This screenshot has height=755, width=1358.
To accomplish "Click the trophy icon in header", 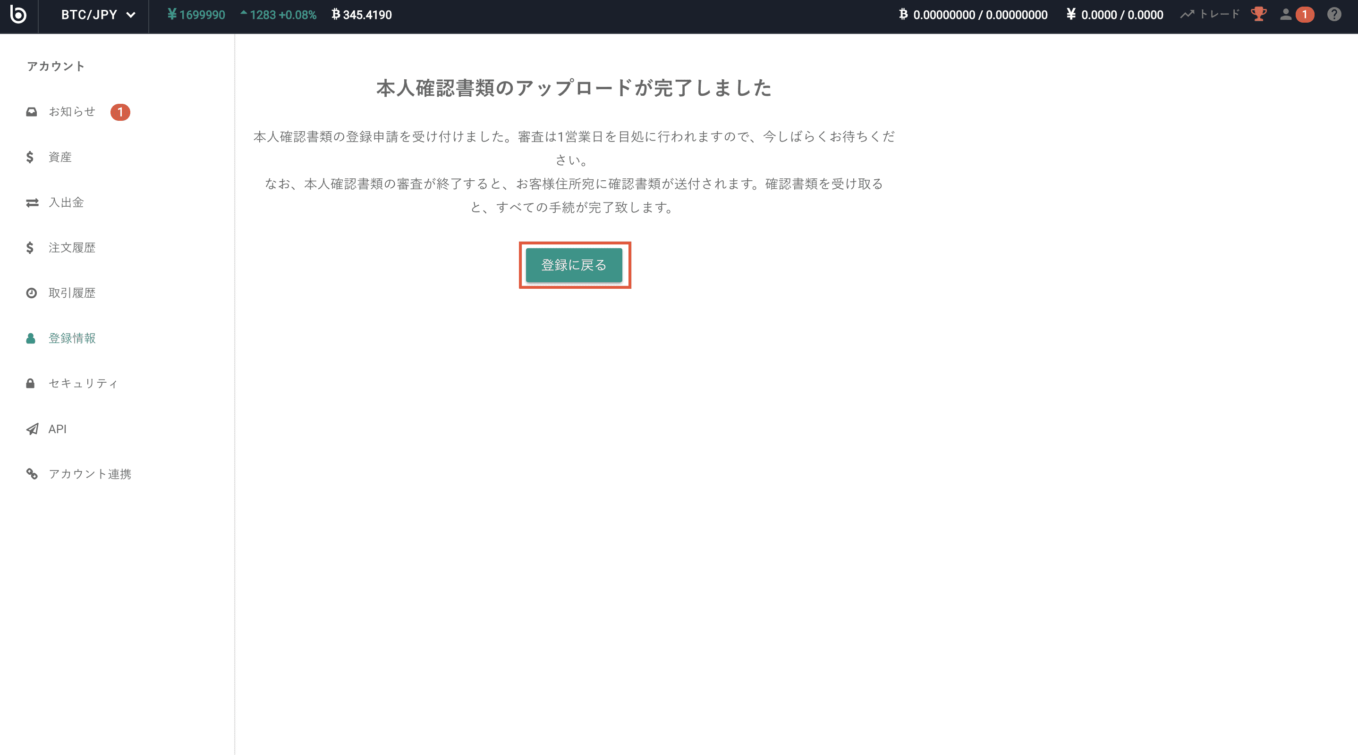I will tap(1258, 14).
